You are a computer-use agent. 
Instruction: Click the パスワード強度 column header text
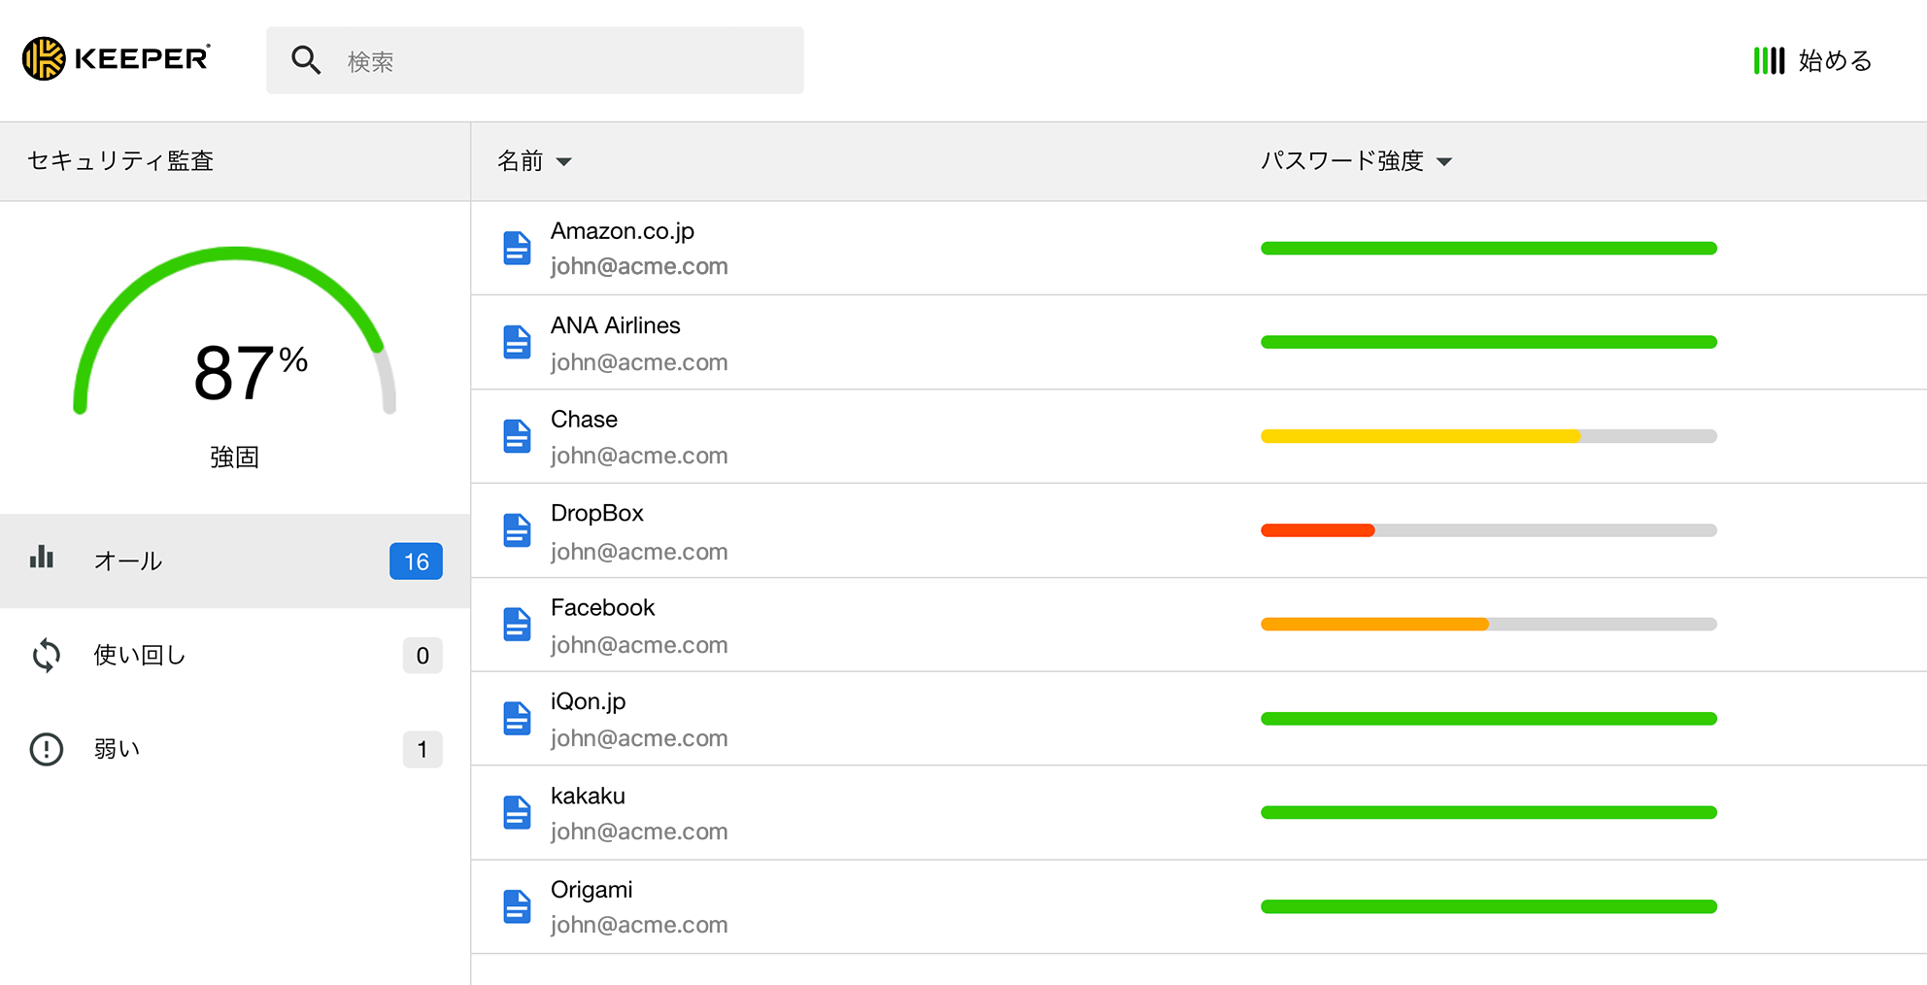1342,161
